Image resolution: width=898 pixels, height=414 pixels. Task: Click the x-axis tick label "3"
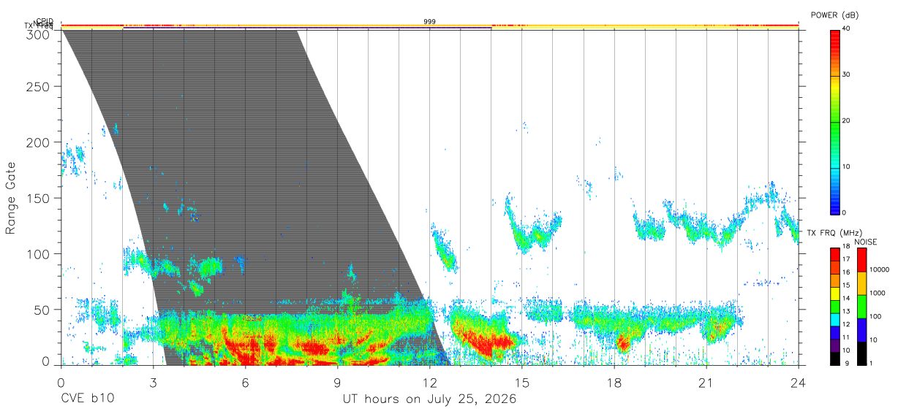(153, 382)
